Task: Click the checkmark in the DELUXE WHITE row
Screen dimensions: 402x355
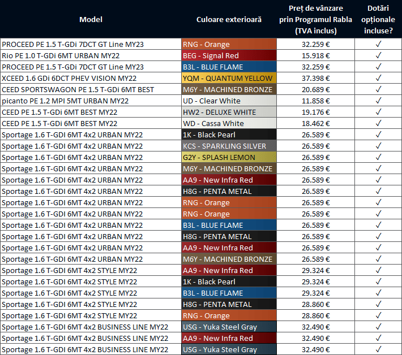Action: tap(378, 112)
